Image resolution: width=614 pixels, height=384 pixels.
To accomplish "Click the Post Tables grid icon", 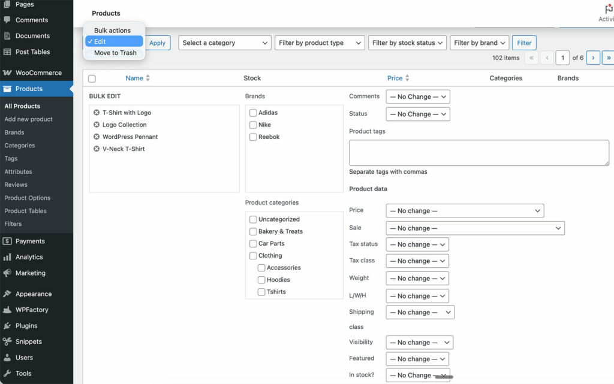I will pos(7,52).
